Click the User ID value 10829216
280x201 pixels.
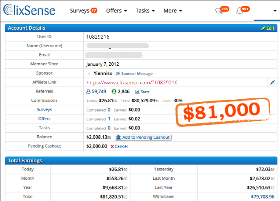pos(98,37)
